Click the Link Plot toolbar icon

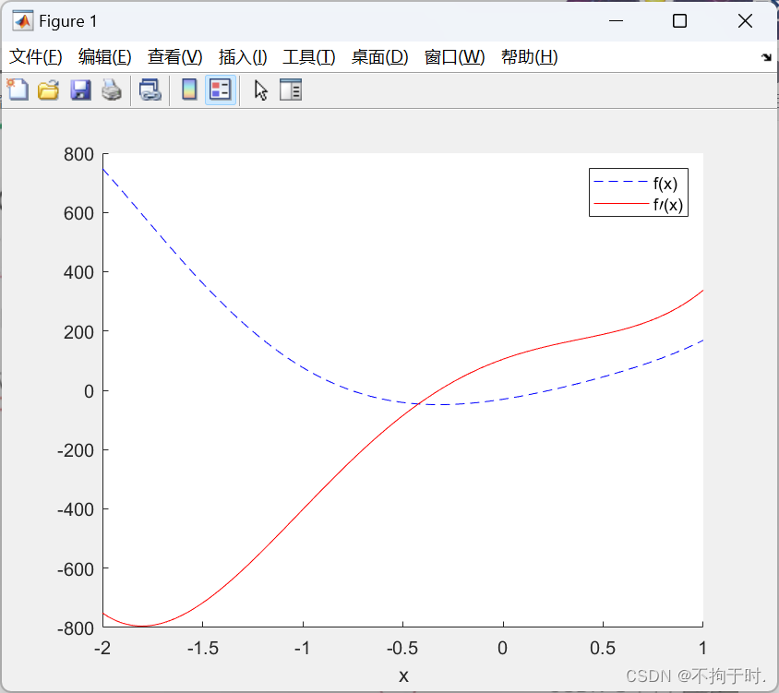coord(150,90)
